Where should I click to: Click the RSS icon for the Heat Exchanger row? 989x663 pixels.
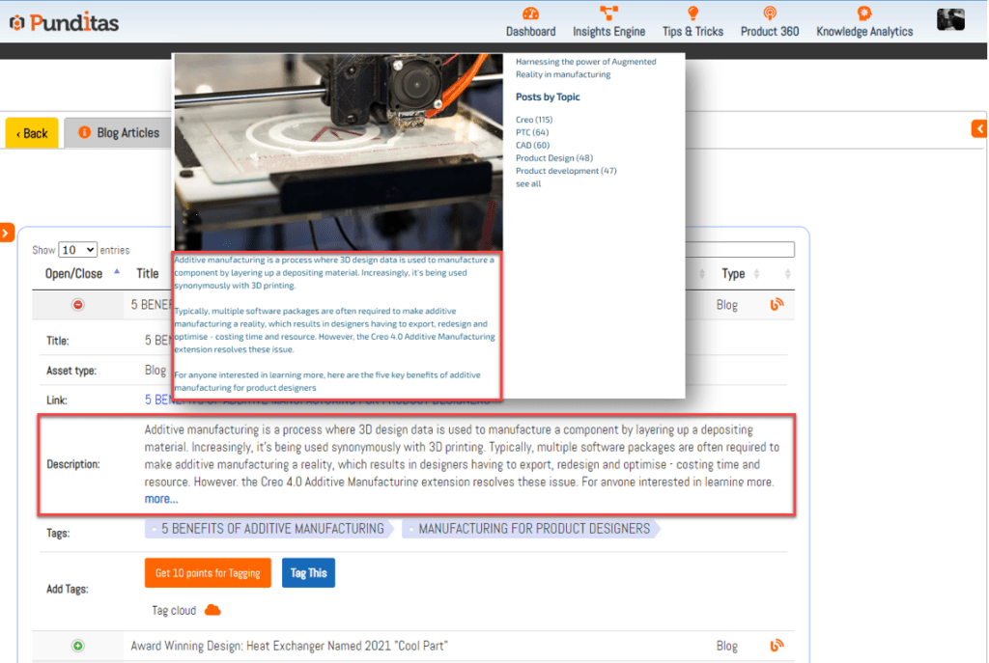pyautogui.click(x=777, y=646)
